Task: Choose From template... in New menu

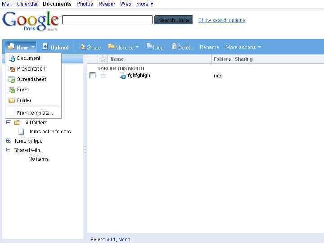Action: [x=33, y=113]
